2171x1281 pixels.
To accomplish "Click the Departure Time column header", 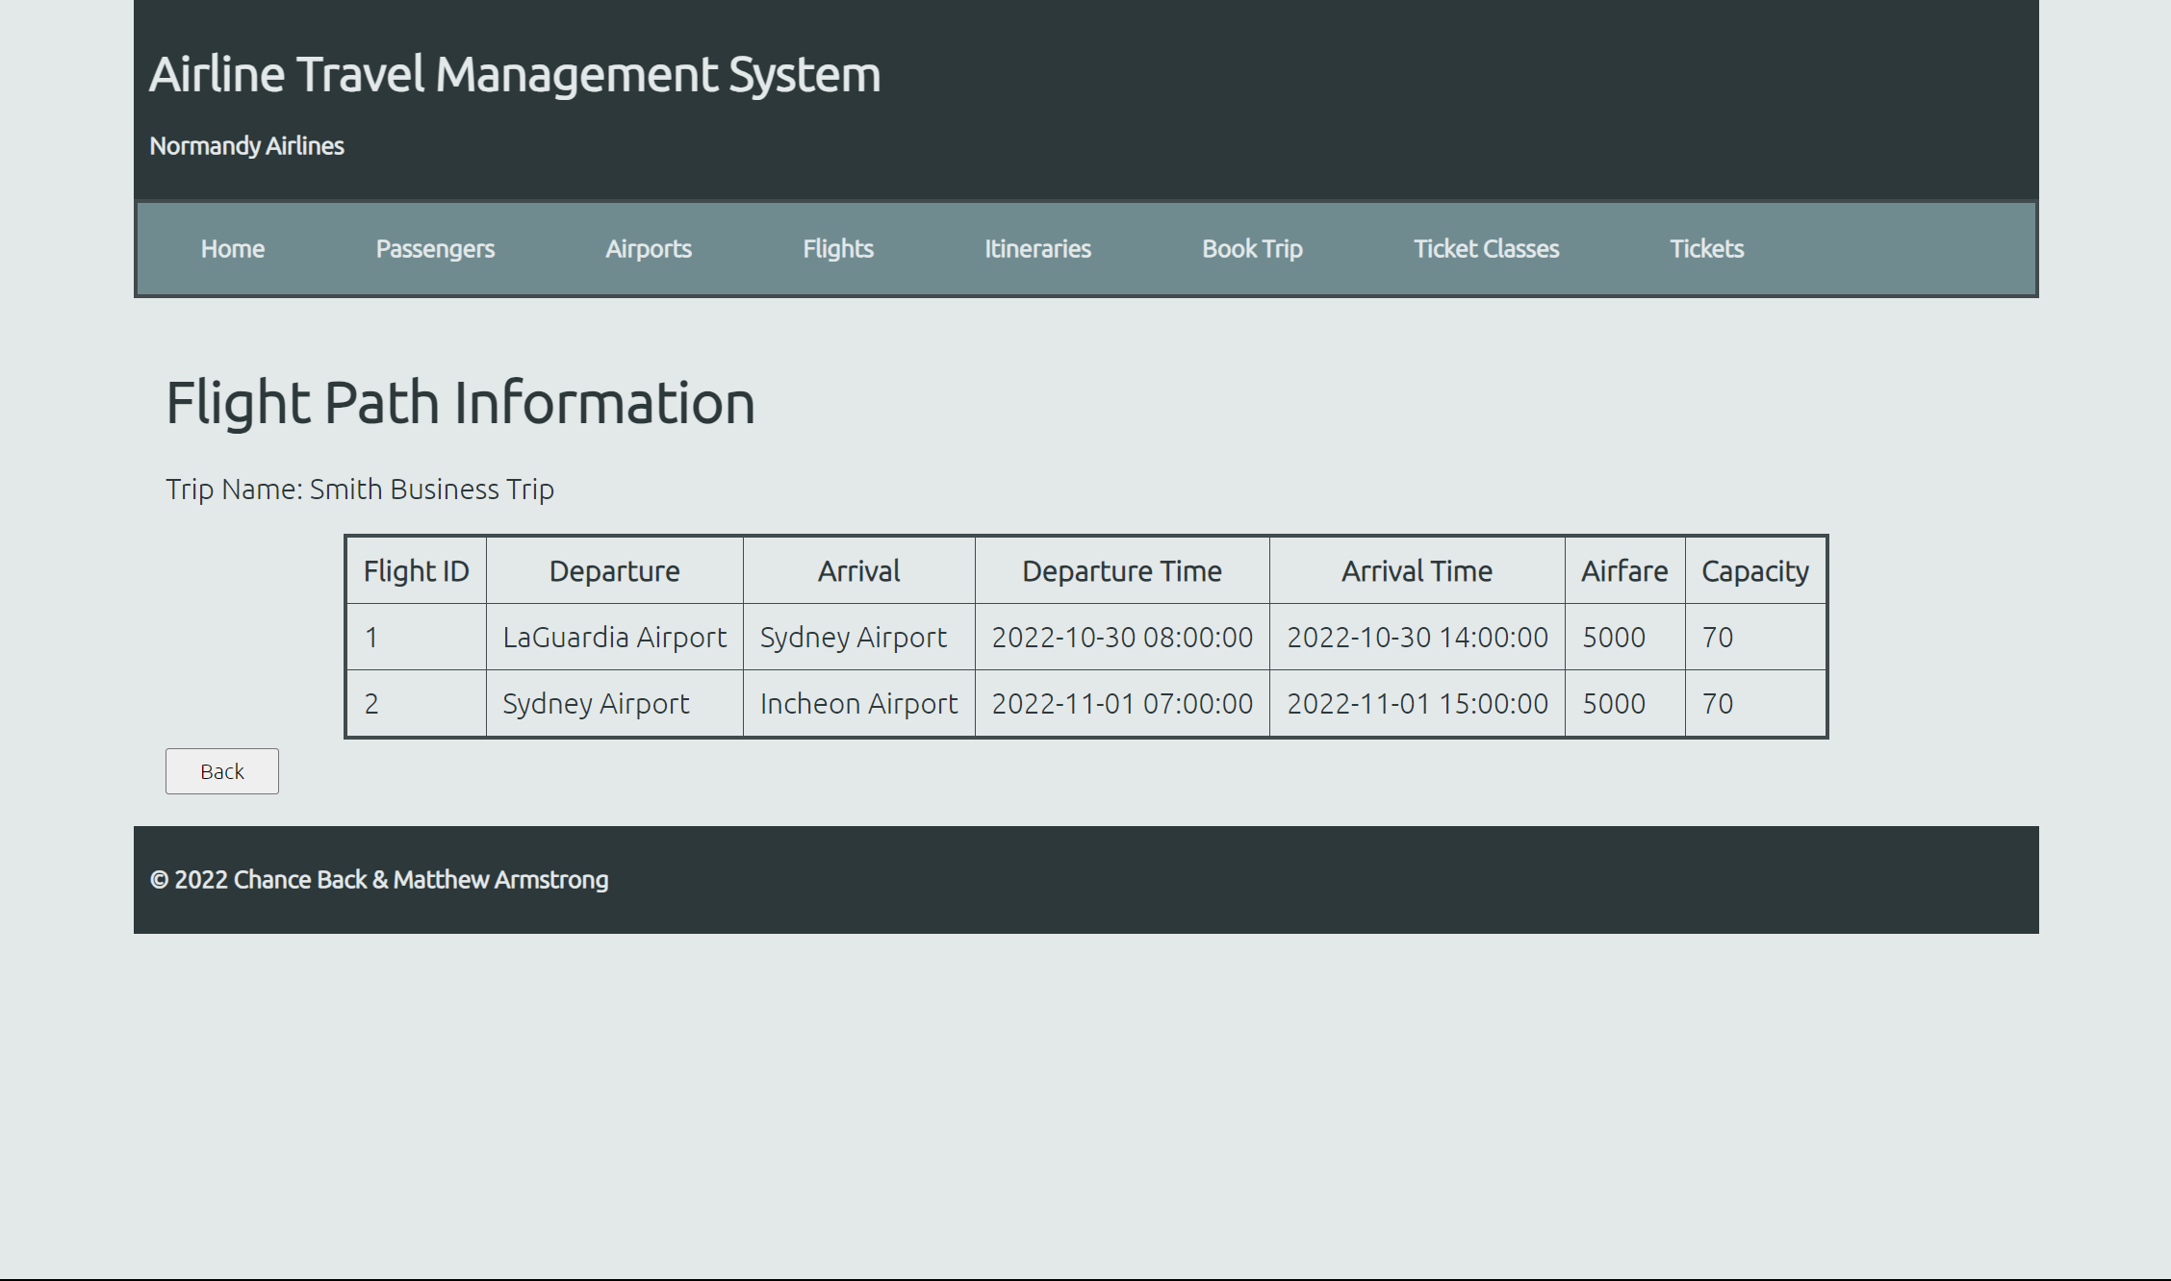I will point(1121,570).
